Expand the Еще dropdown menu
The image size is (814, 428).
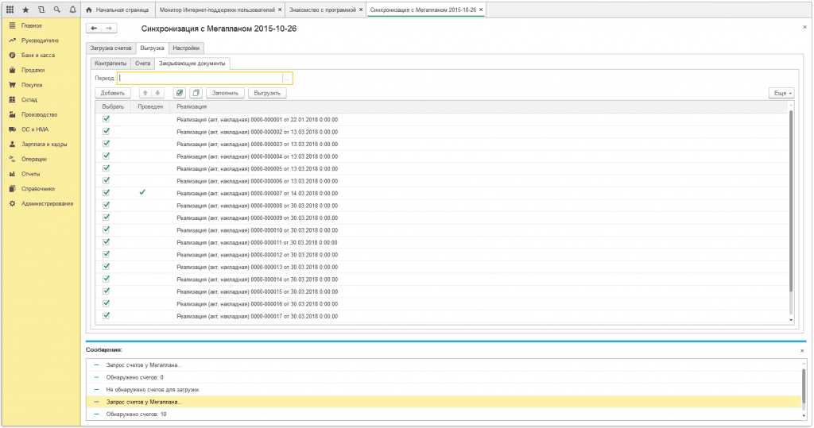(x=781, y=93)
